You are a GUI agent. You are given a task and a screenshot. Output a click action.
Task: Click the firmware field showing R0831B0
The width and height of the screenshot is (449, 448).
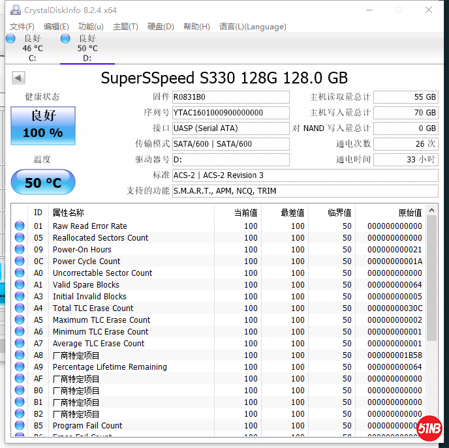(230, 97)
